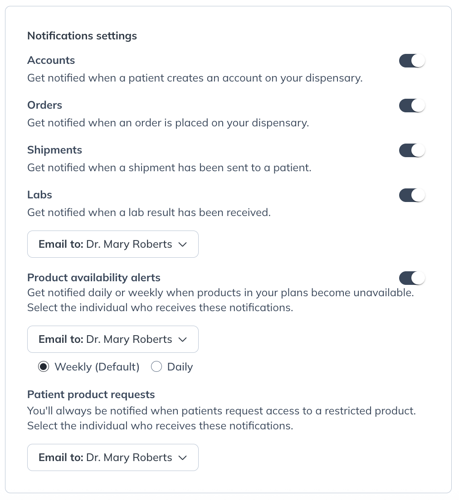Click the 'Weekly (Default)' label text
The image size is (459, 500).
click(x=97, y=367)
